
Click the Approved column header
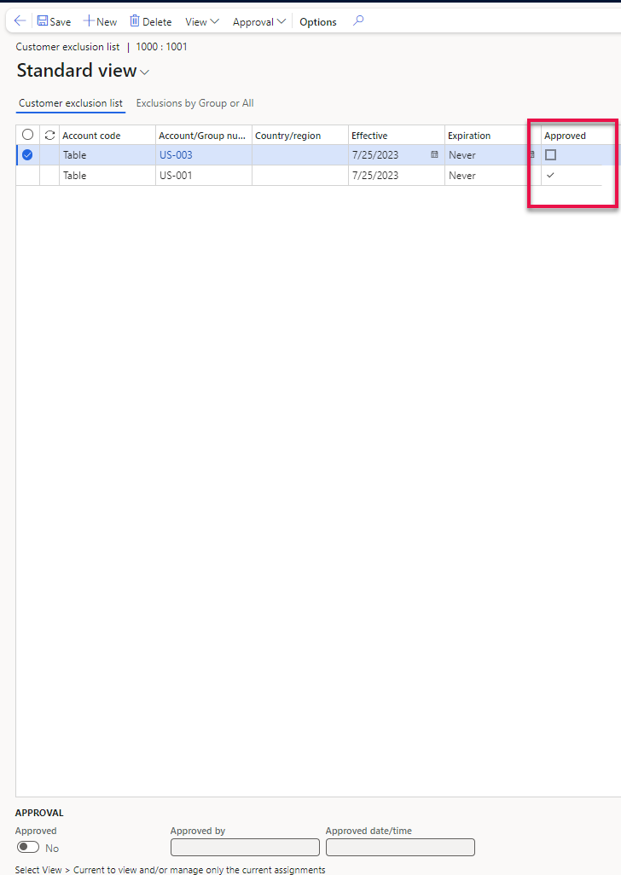(x=566, y=136)
